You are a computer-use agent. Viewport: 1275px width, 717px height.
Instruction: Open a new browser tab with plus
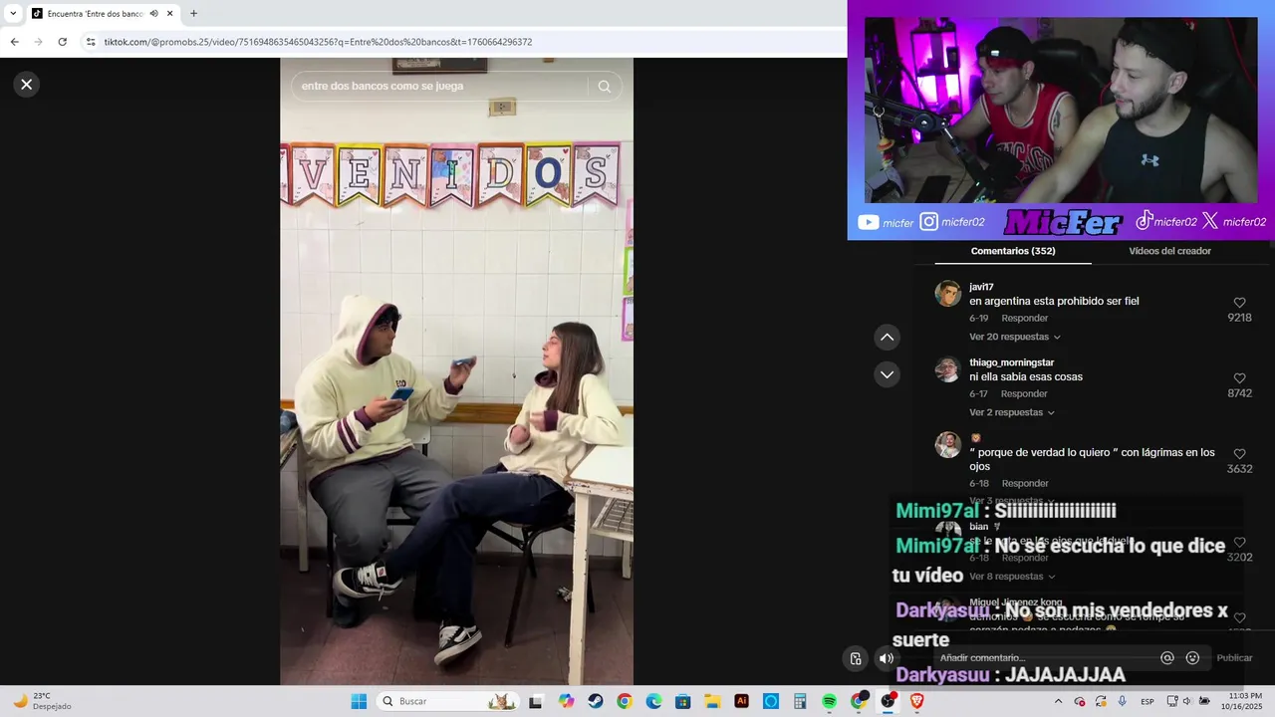point(193,14)
